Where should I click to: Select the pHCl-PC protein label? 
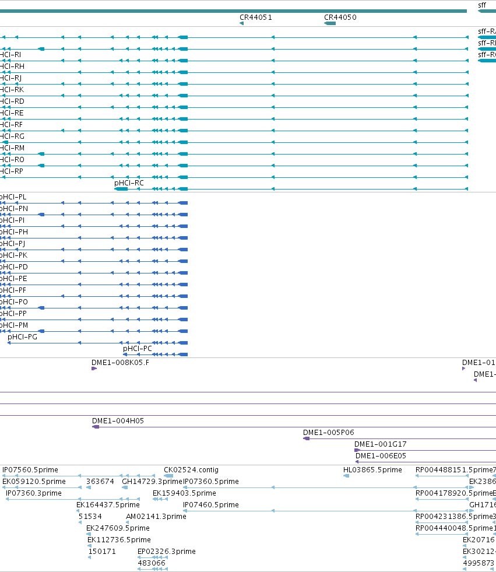(137, 348)
